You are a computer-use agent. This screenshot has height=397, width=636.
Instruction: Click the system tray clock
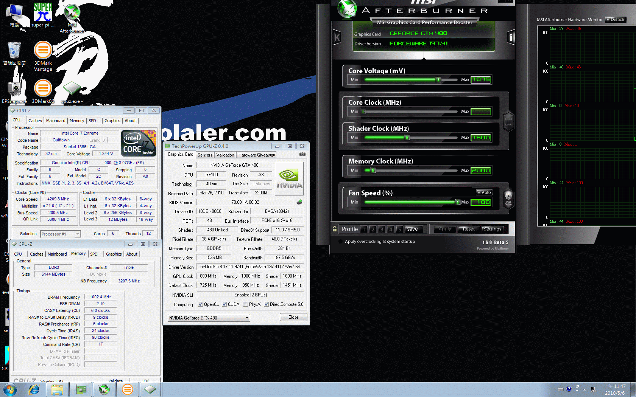coord(615,389)
